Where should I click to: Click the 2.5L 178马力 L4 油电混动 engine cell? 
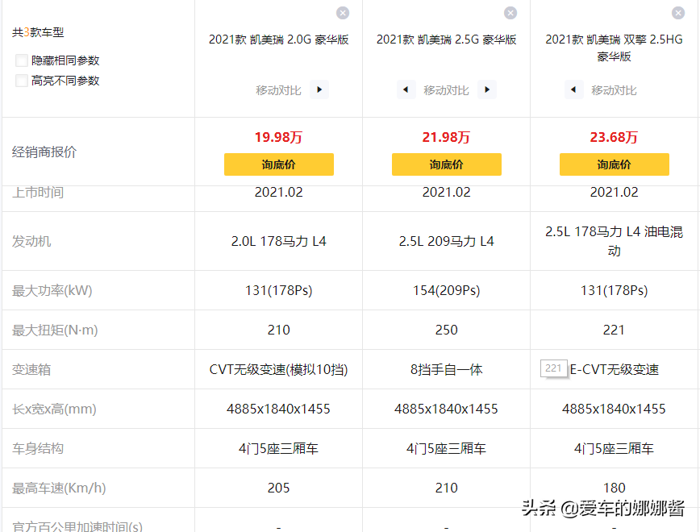tap(615, 241)
